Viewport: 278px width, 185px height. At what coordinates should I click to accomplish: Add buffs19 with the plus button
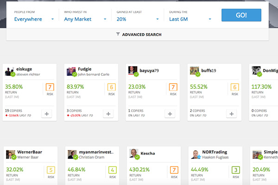(x=232, y=114)
